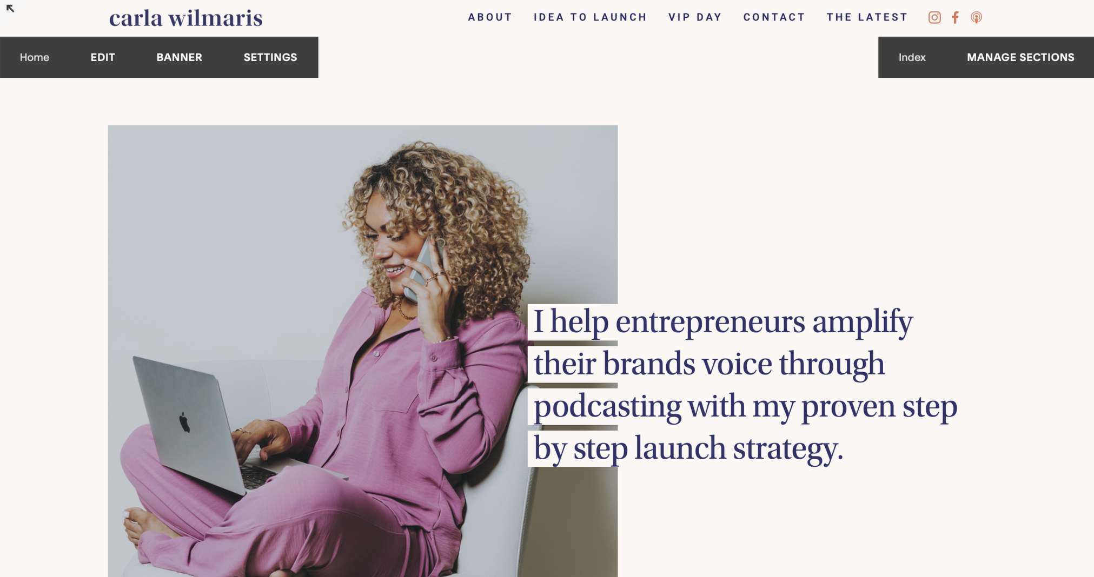Viewport: 1094px width, 577px height.
Task: Click EDIT in the page toolbar
Action: pyautogui.click(x=103, y=57)
